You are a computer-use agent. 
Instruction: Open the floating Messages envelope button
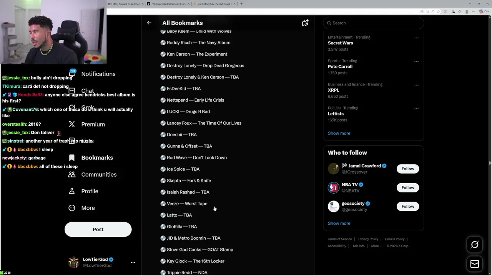coord(475,264)
